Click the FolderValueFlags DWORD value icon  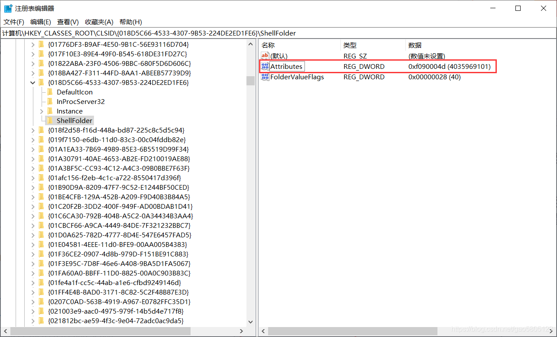tap(265, 77)
